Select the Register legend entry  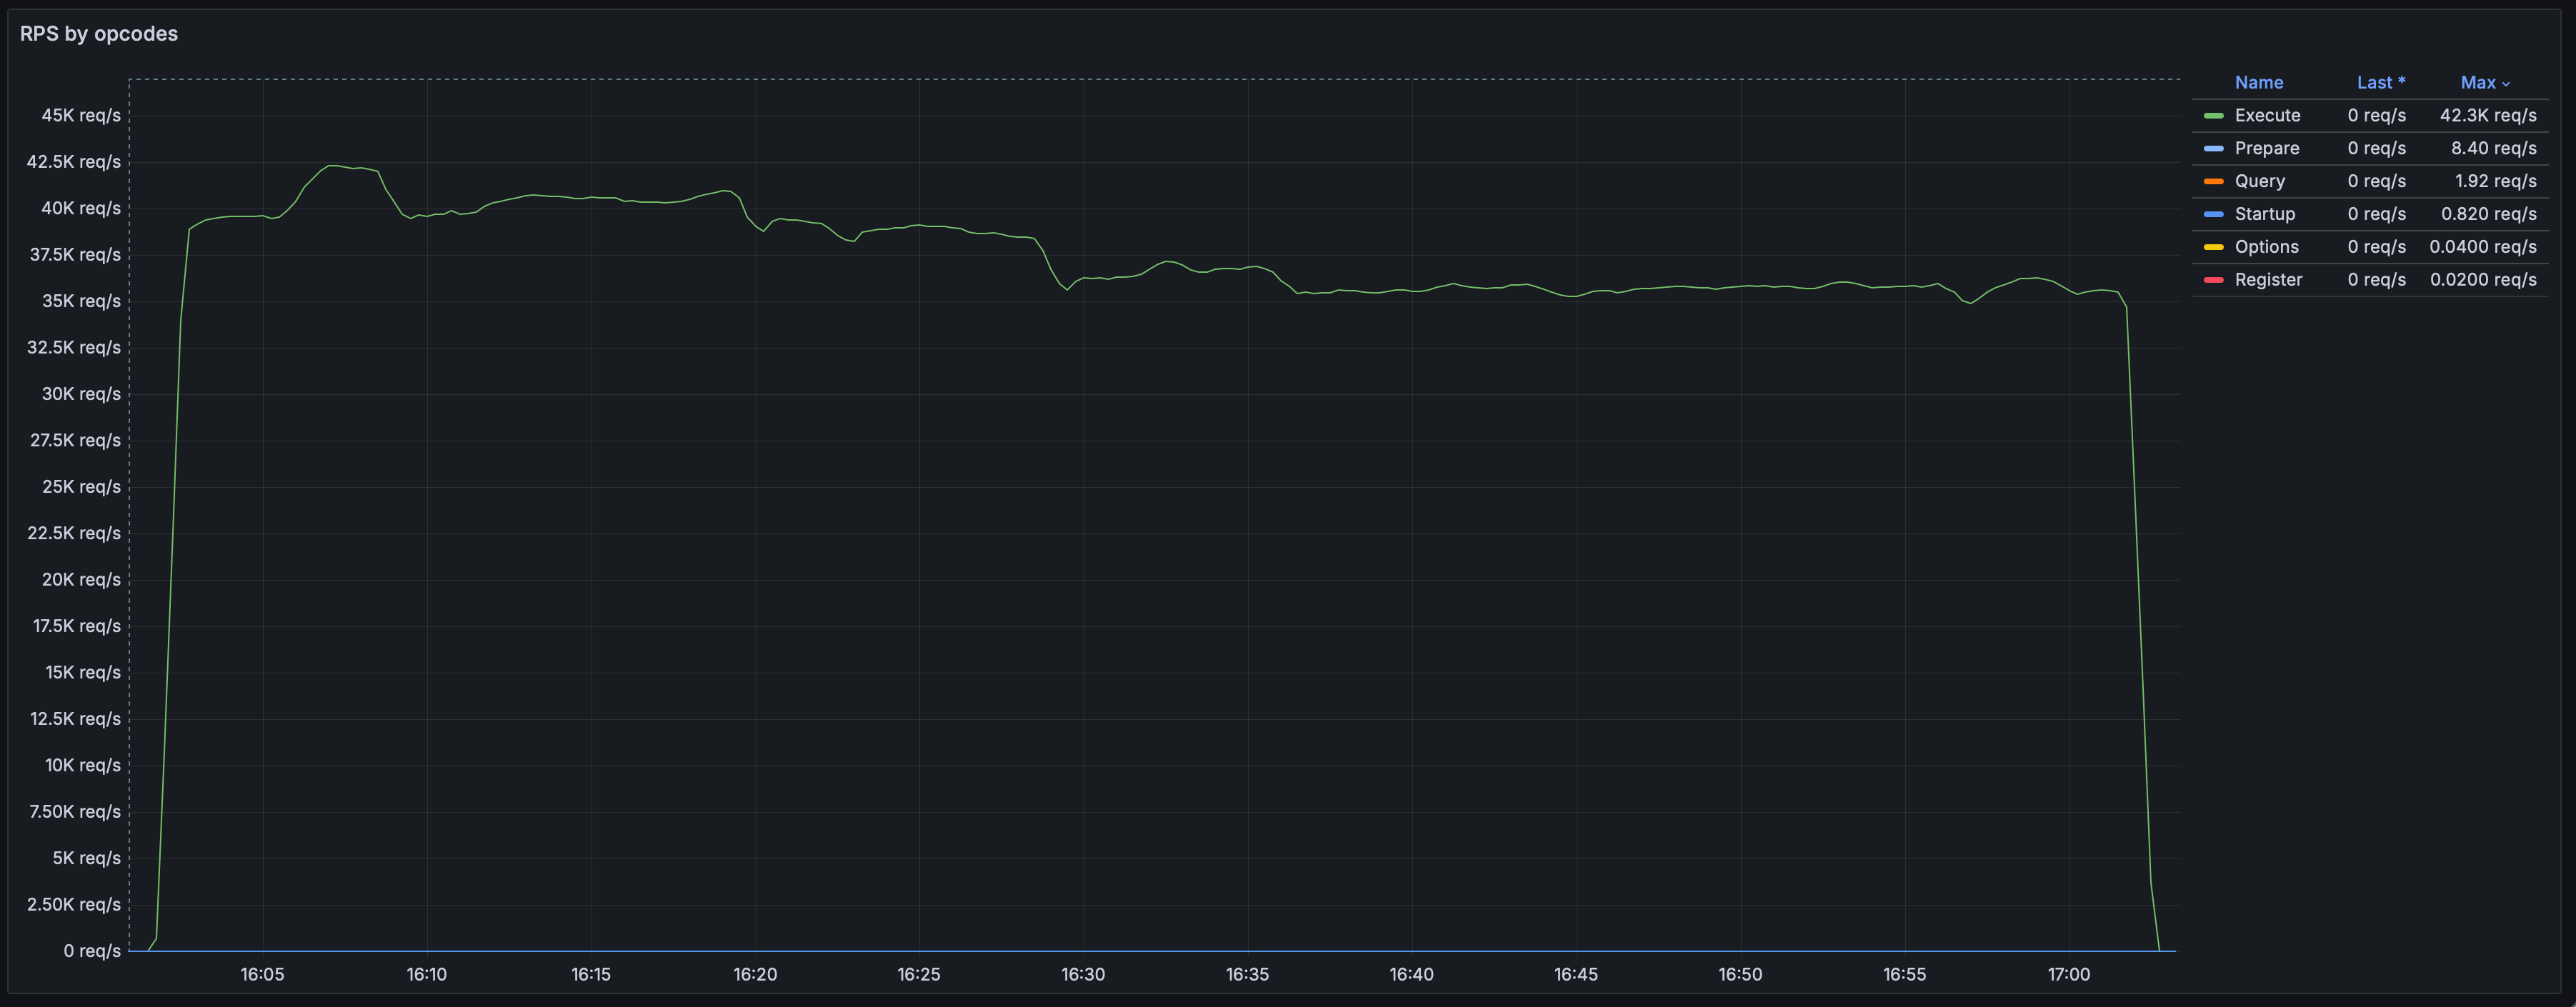tap(2268, 280)
